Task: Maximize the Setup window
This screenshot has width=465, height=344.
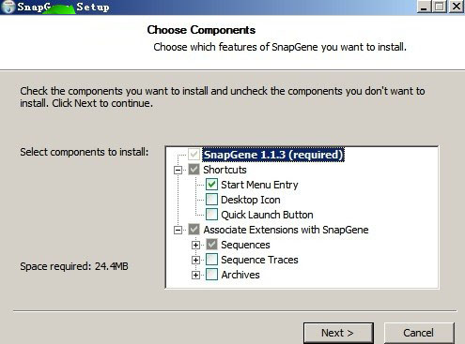Action: tap(440, 7)
